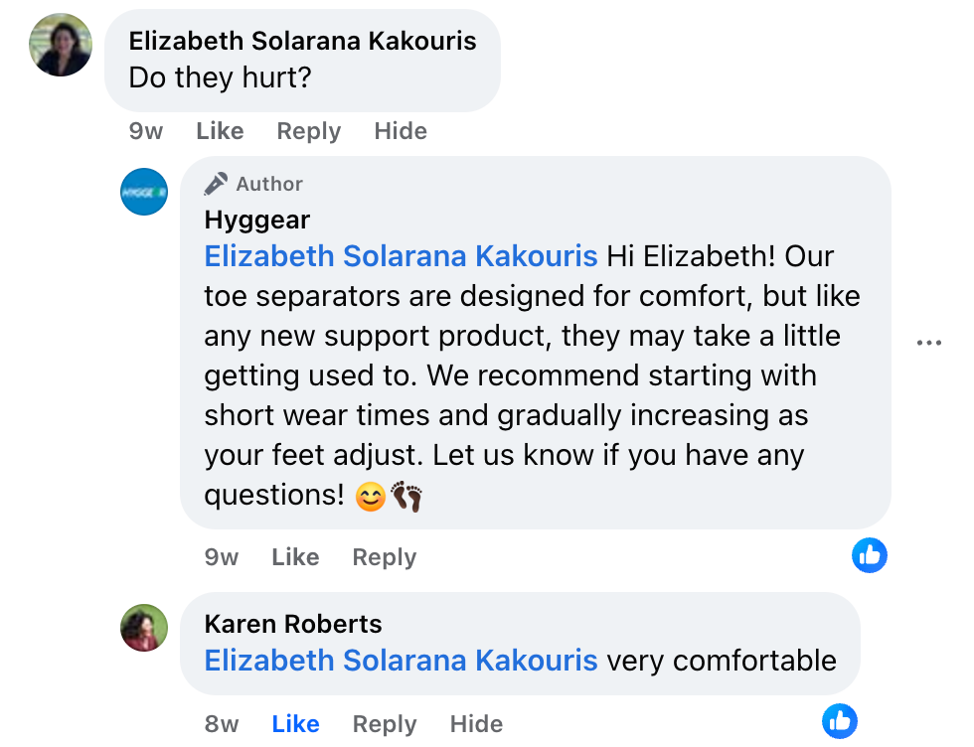Open the Hyggear author name link

pos(257,220)
